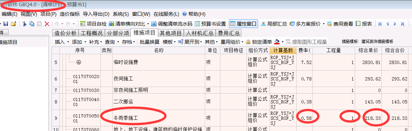Open the 其他 dropdown
This screenshot has height=131, width=412.
(212, 42)
